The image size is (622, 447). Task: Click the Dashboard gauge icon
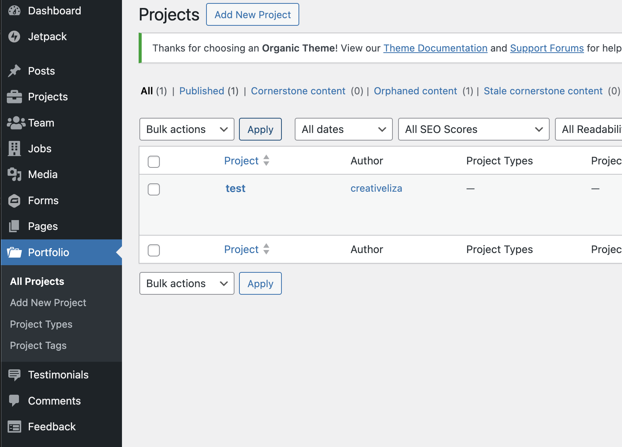[14, 11]
